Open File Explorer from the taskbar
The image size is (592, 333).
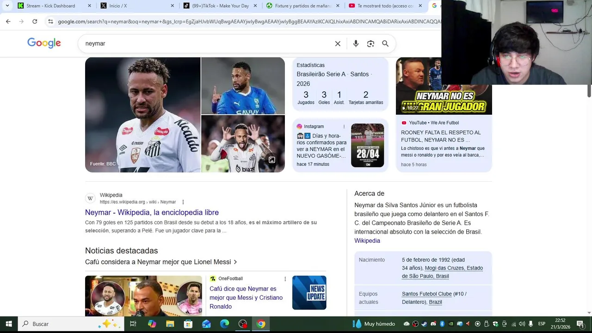[x=170, y=324]
